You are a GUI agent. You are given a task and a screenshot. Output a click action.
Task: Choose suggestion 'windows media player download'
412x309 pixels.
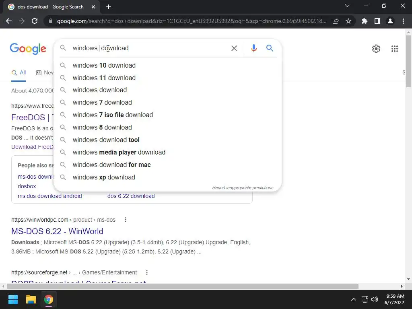(x=167, y=152)
